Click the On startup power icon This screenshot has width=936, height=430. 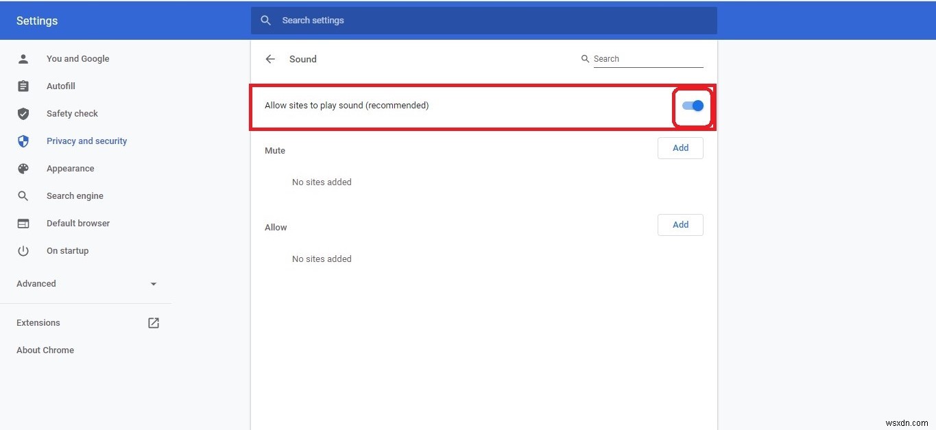click(23, 250)
